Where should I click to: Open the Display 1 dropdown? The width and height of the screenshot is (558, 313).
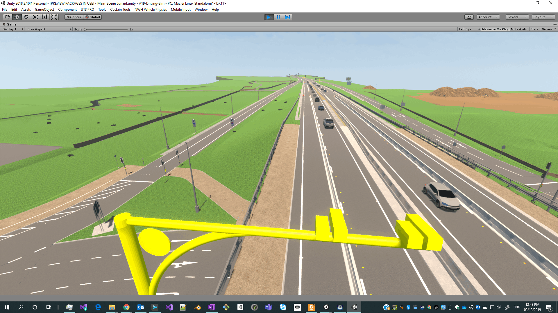pos(13,29)
